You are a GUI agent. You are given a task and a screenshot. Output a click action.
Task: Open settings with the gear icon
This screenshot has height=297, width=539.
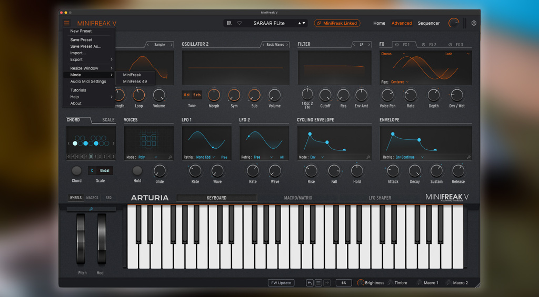click(x=474, y=23)
